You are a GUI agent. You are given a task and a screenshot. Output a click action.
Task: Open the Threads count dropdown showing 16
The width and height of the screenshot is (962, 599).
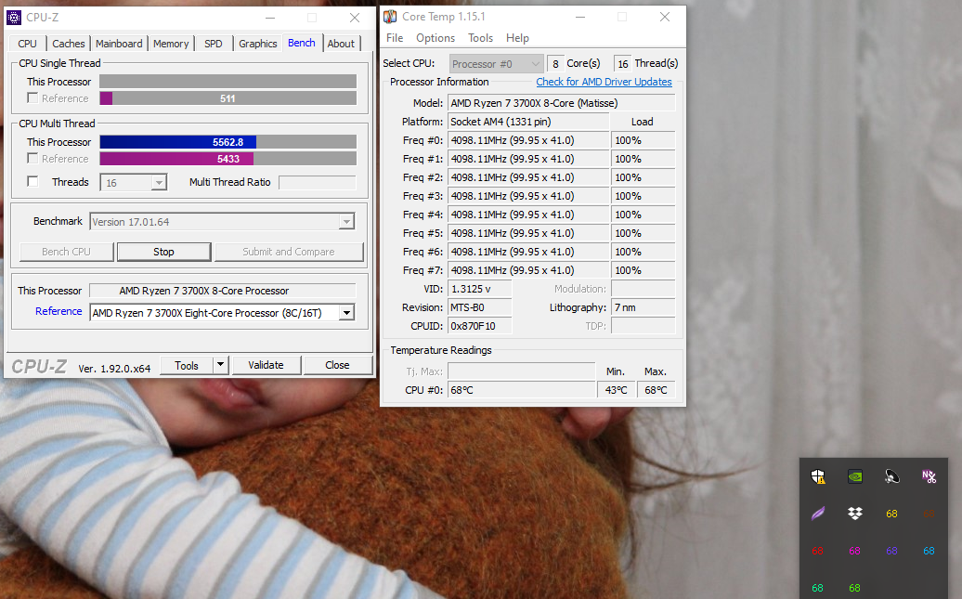click(159, 183)
